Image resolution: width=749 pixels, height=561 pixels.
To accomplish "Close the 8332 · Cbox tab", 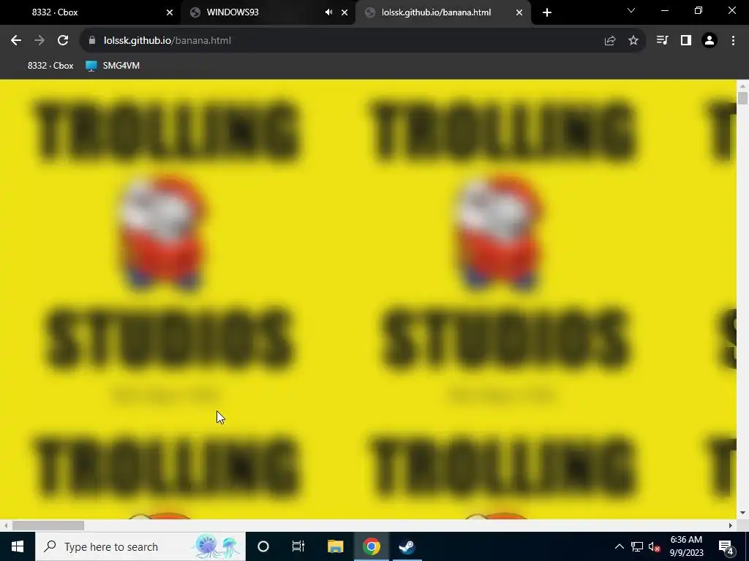I will (170, 12).
